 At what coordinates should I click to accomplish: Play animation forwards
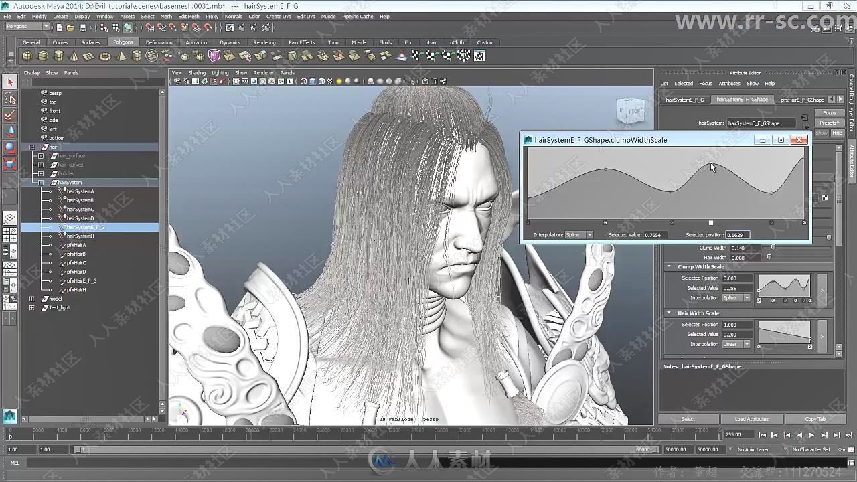click(x=811, y=435)
